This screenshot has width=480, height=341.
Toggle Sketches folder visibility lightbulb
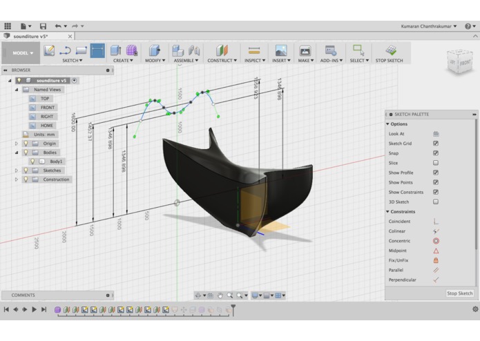26,170
